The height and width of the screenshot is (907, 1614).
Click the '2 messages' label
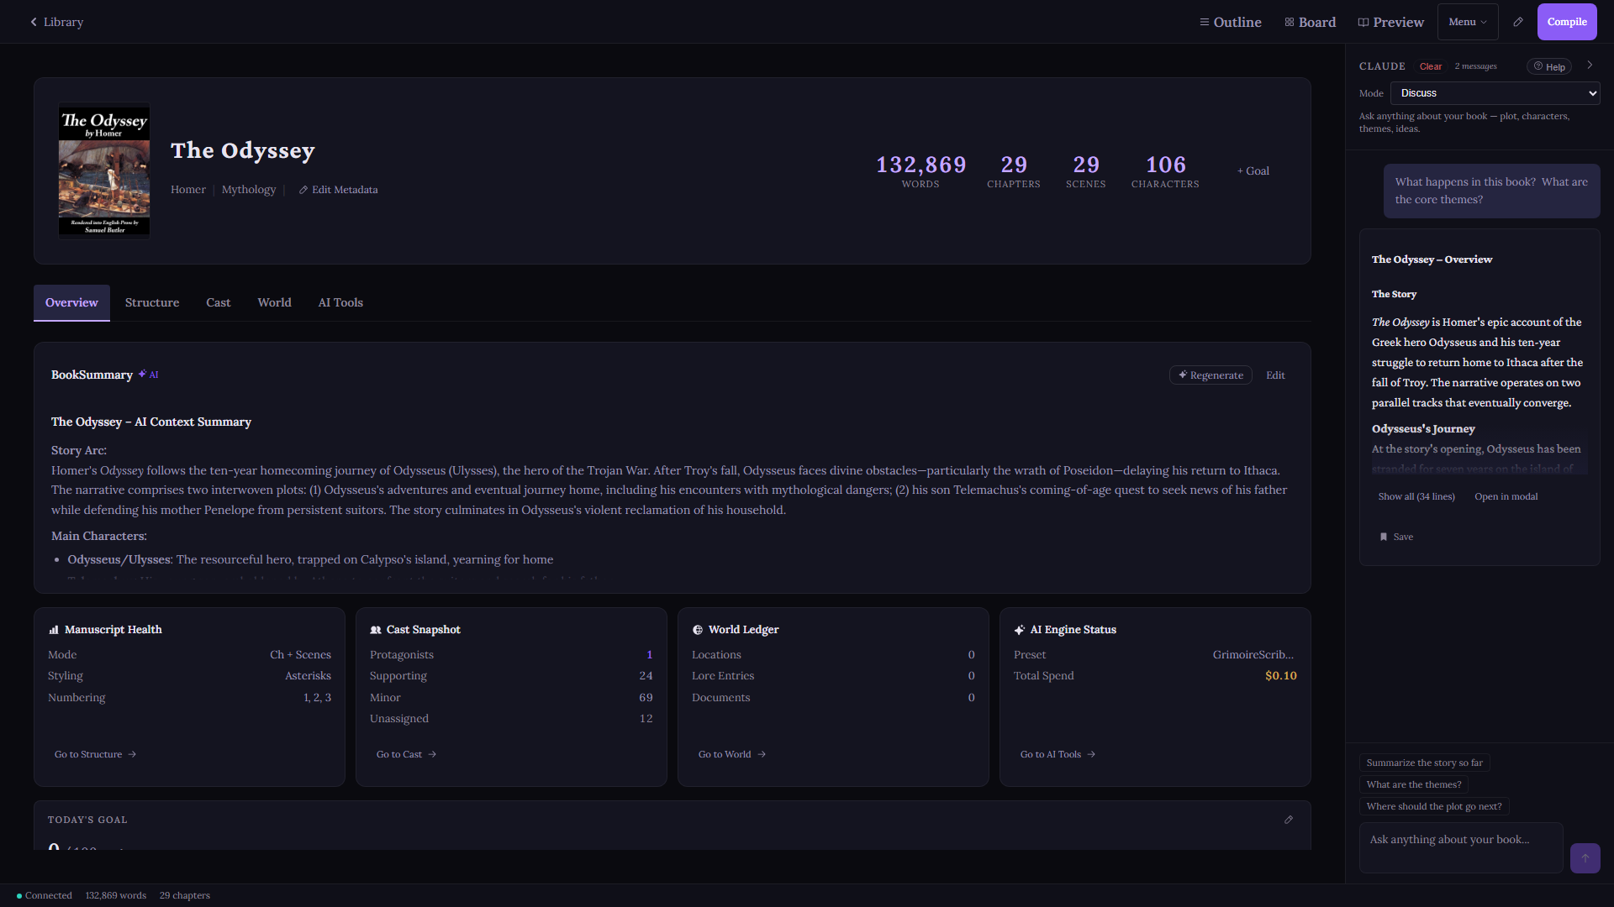[x=1475, y=66]
